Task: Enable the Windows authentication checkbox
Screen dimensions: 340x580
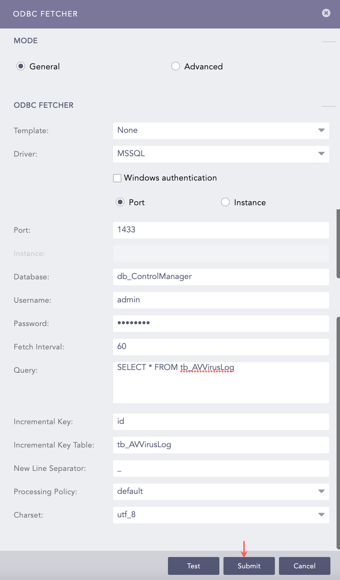Action: coord(117,178)
